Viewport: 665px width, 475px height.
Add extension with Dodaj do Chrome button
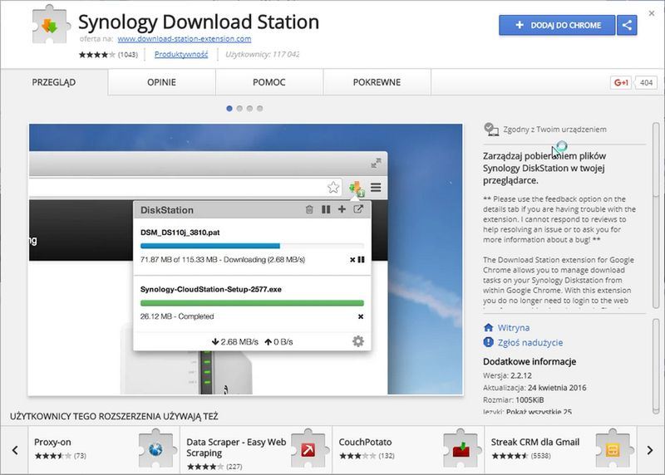pos(557,25)
